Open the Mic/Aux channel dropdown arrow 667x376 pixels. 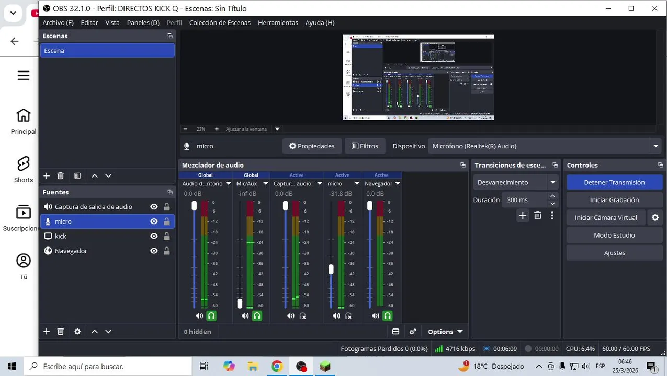[265, 184]
